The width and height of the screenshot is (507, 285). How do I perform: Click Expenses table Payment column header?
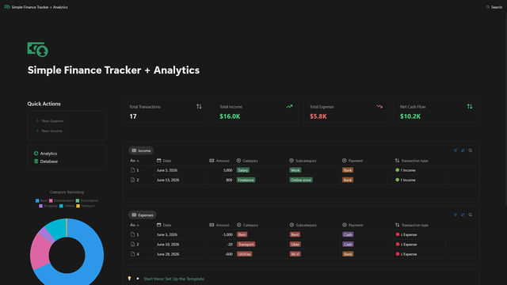[x=353, y=225]
